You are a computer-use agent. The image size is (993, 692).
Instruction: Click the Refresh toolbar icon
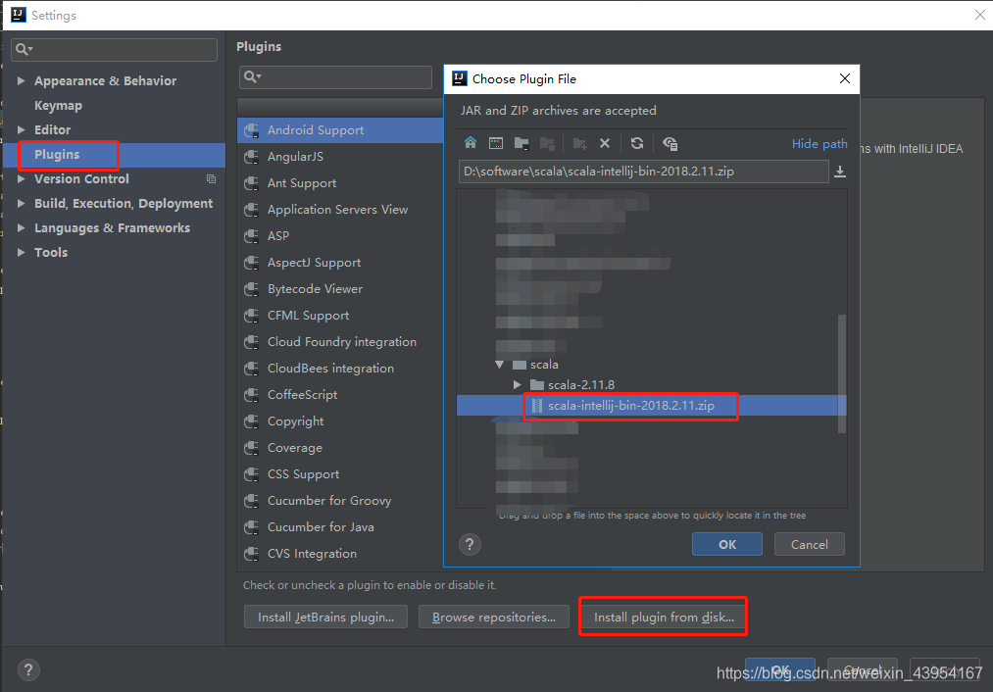[x=637, y=143]
